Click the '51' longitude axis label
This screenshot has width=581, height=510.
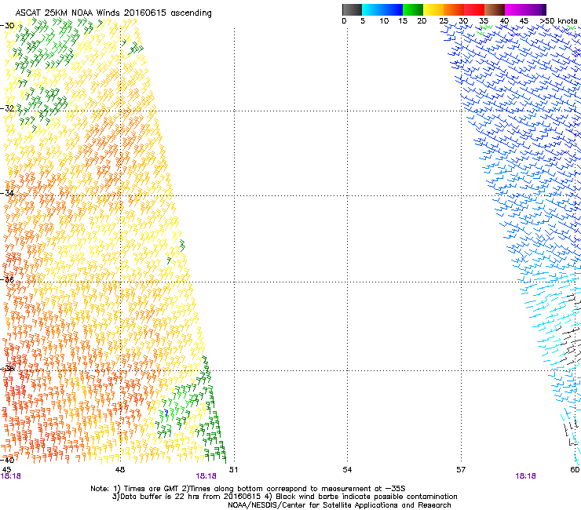233,470
